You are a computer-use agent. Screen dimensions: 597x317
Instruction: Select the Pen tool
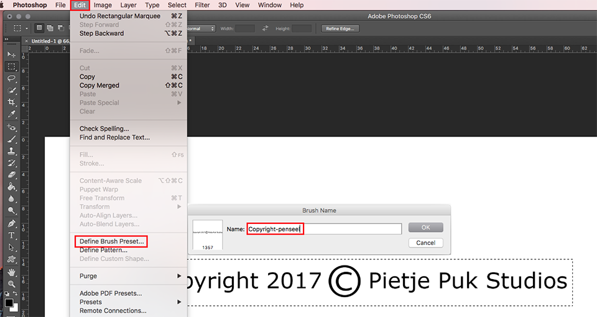coord(11,223)
